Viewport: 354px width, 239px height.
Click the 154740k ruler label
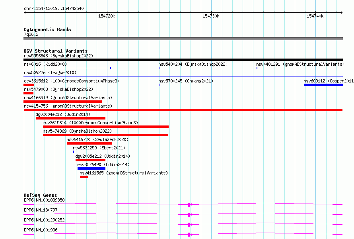[315, 16]
